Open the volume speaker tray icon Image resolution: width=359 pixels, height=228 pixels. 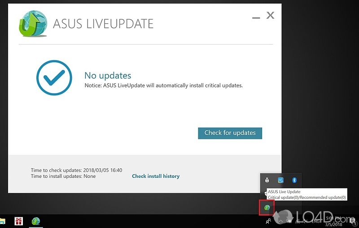(305, 221)
